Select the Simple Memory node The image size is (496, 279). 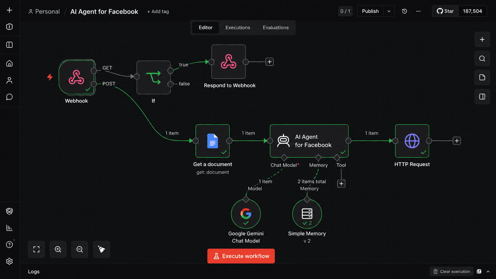coord(307,214)
